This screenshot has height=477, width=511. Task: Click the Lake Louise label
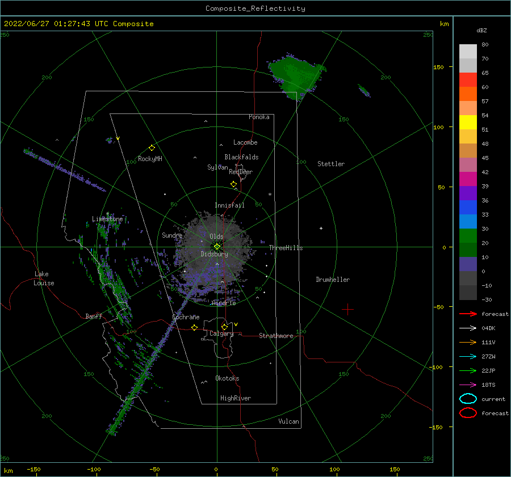coord(44,278)
